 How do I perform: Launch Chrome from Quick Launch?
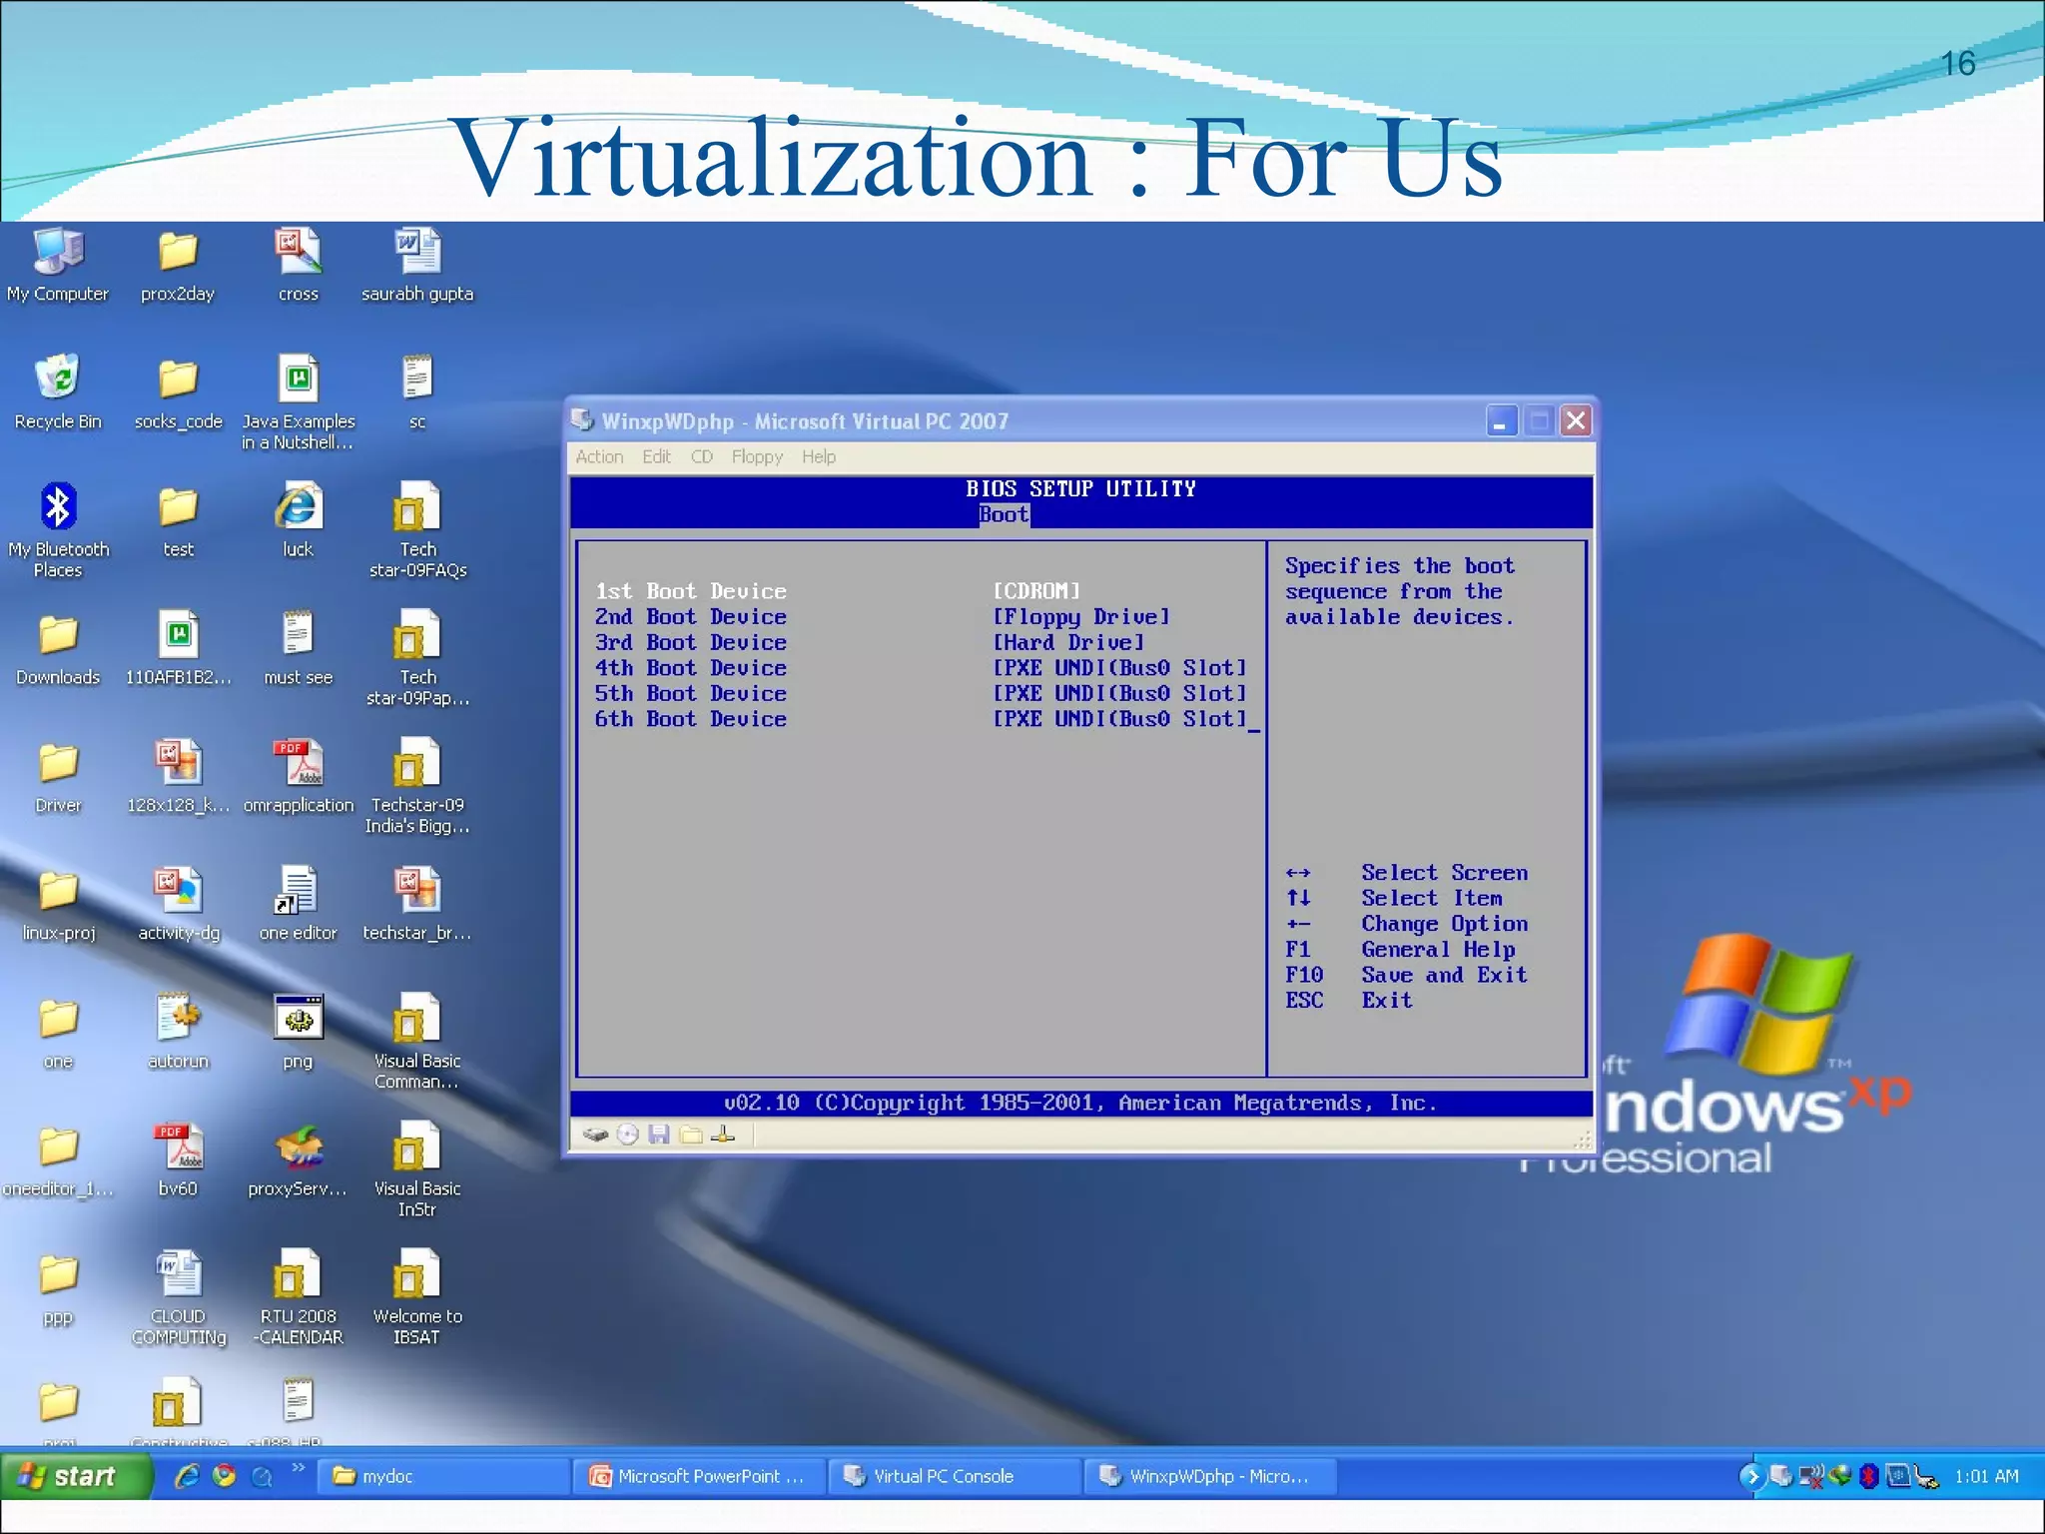(x=225, y=1476)
